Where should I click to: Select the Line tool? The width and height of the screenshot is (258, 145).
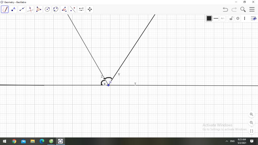[x=22, y=9]
